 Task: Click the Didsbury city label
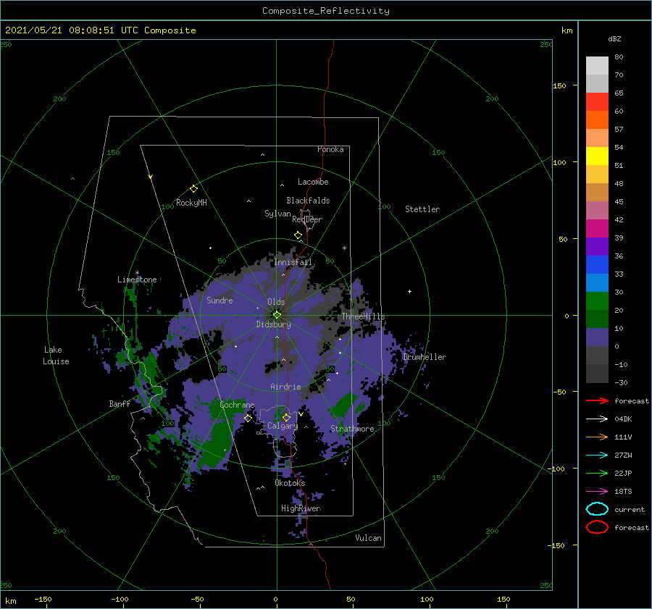[274, 324]
